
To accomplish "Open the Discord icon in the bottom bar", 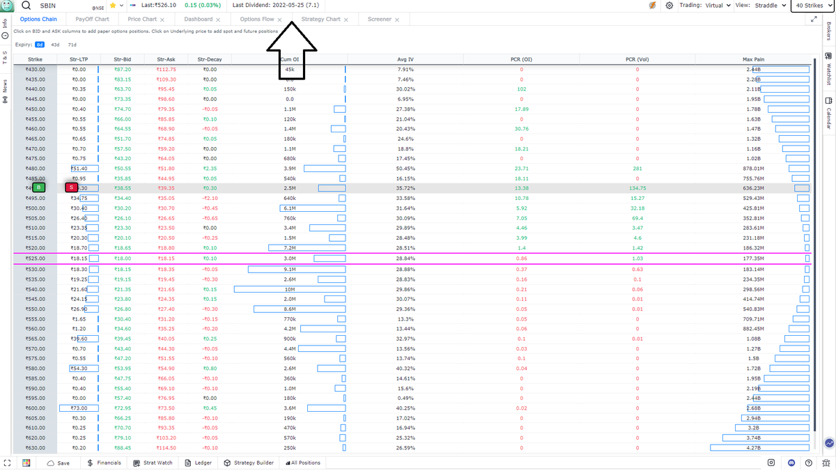I will pyautogui.click(x=791, y=463).
